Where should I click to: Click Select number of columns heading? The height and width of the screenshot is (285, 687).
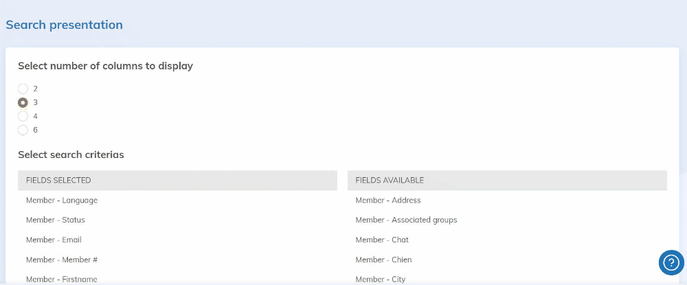point(105,67)
